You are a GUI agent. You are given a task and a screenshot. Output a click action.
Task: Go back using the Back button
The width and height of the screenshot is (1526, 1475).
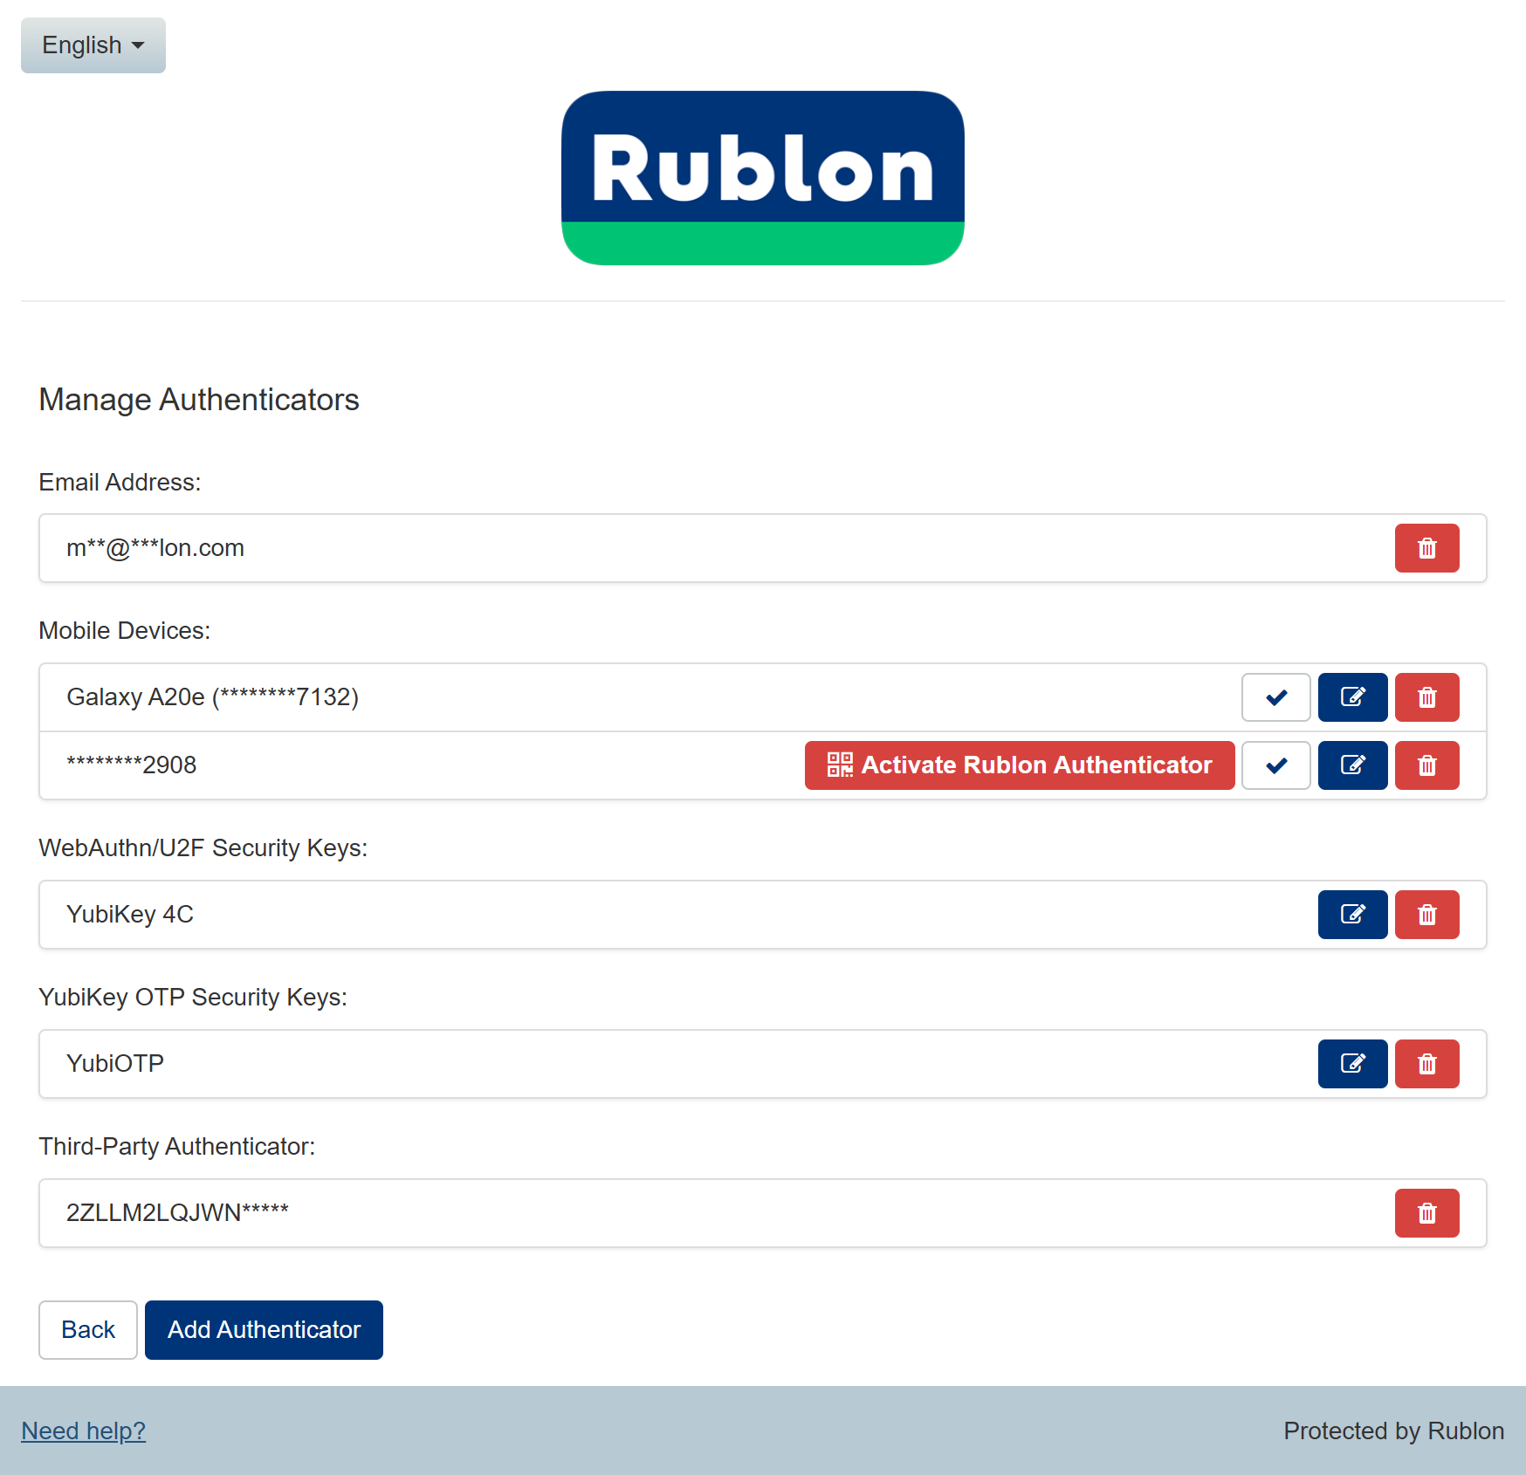click(x=88, y=1329)
